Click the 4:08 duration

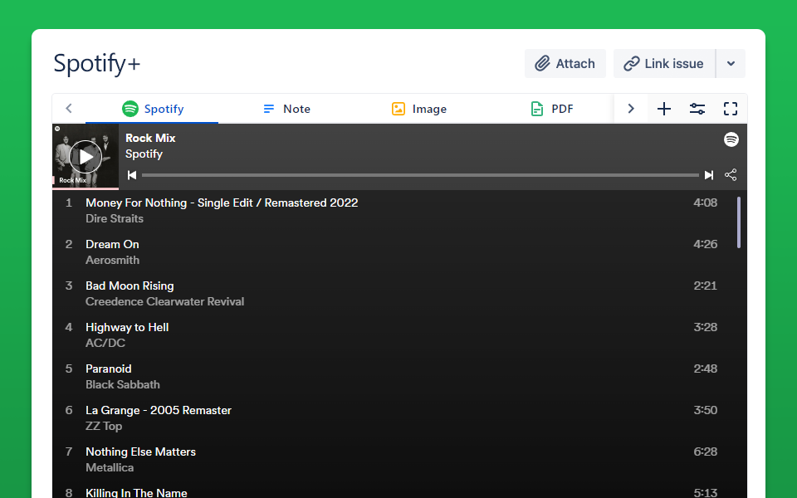(705, 203)
